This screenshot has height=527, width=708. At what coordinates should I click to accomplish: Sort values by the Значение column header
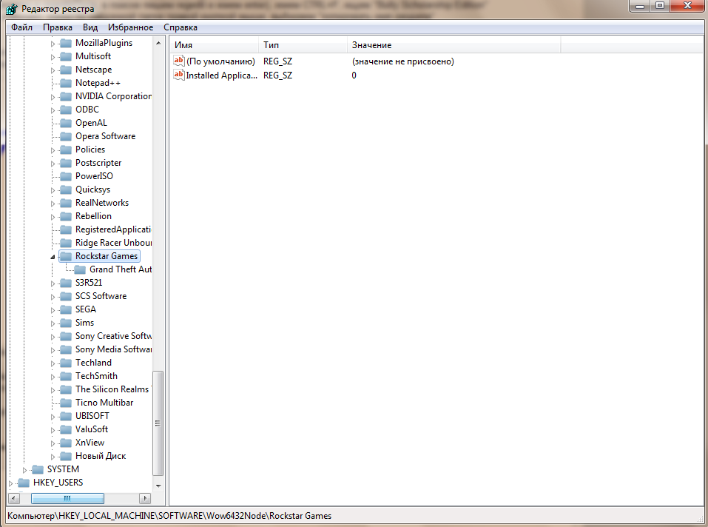454,45
